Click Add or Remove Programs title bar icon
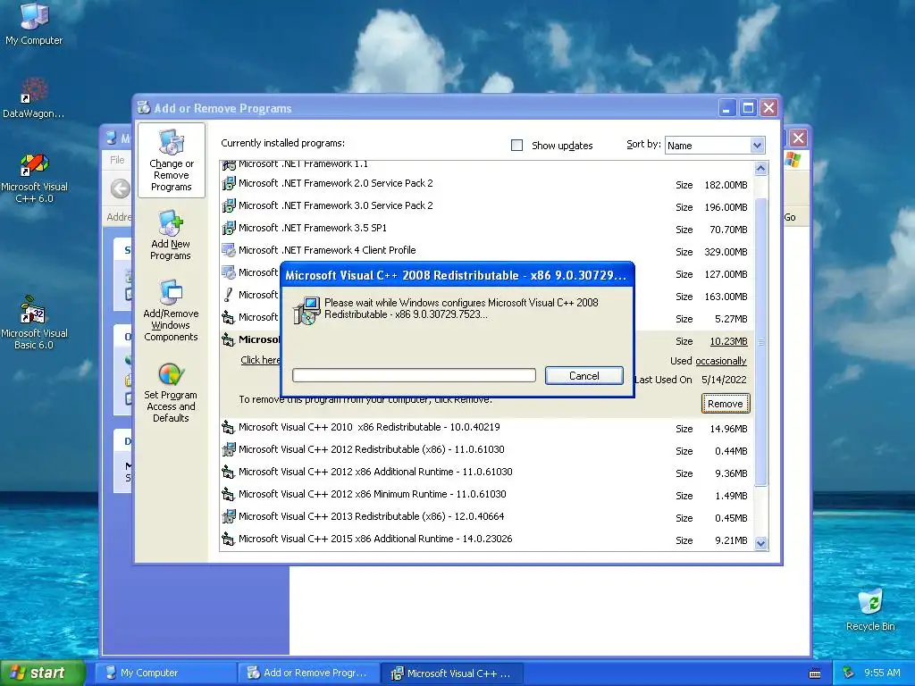The height and width of the screenshot is (686, 915). click(x=144, y=108)
